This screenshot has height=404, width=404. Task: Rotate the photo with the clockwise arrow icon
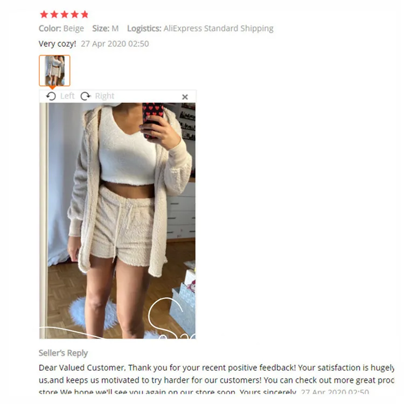tap(86, 96)
